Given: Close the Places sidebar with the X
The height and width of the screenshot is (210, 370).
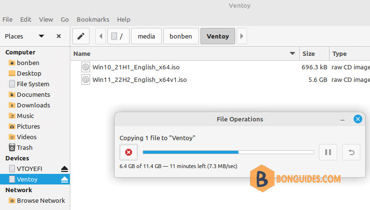Looking at the screenshot, I should 59,36.
